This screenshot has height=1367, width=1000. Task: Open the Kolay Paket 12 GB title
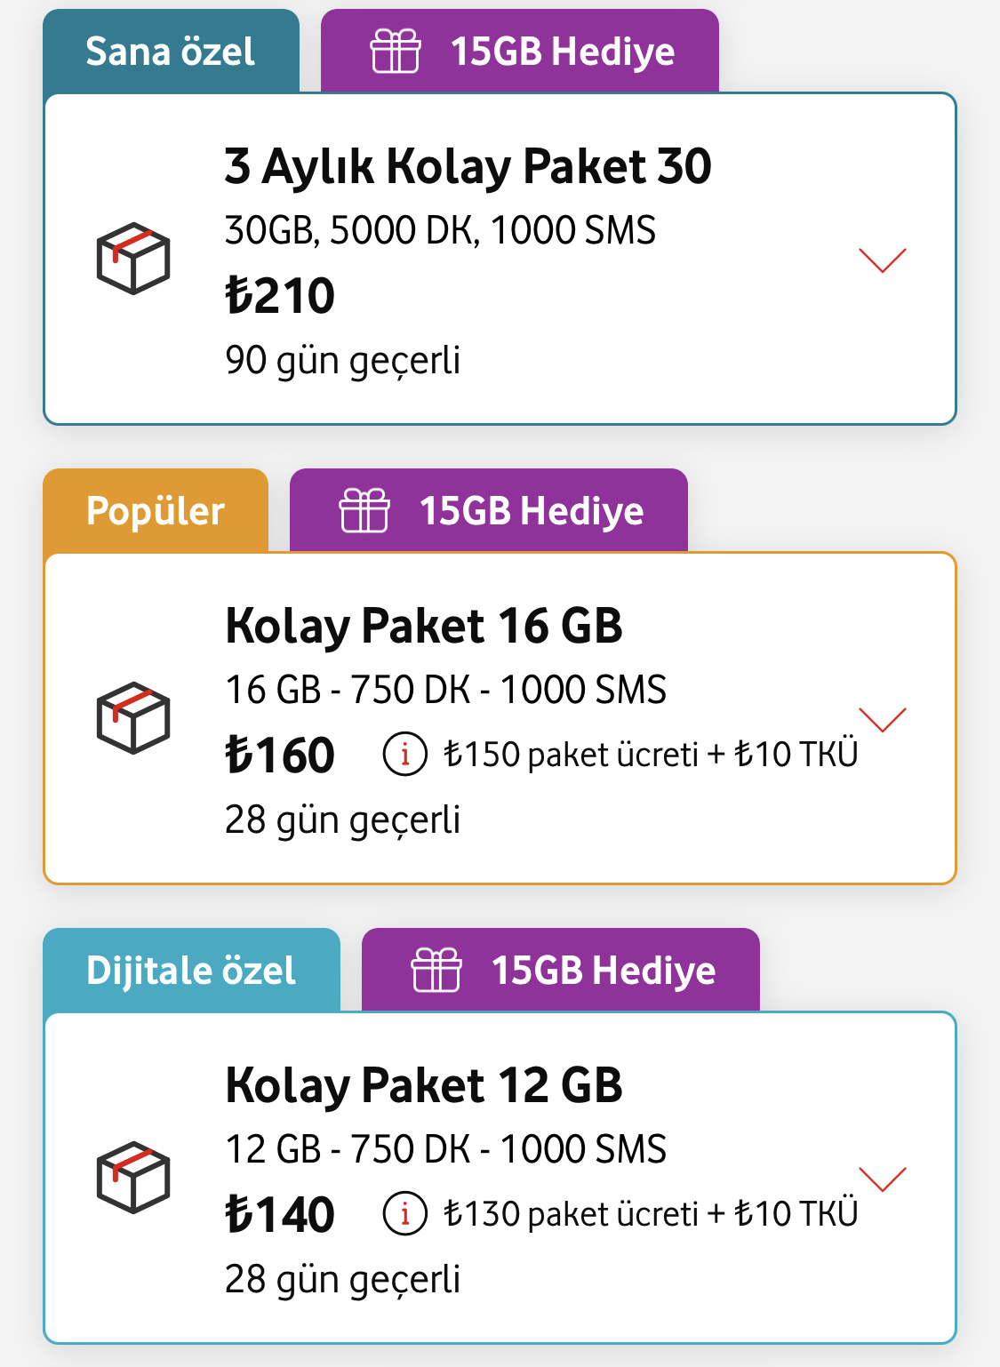424,1085
